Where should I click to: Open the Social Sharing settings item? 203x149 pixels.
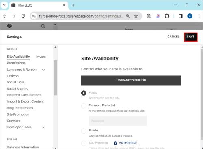[17, 89]
